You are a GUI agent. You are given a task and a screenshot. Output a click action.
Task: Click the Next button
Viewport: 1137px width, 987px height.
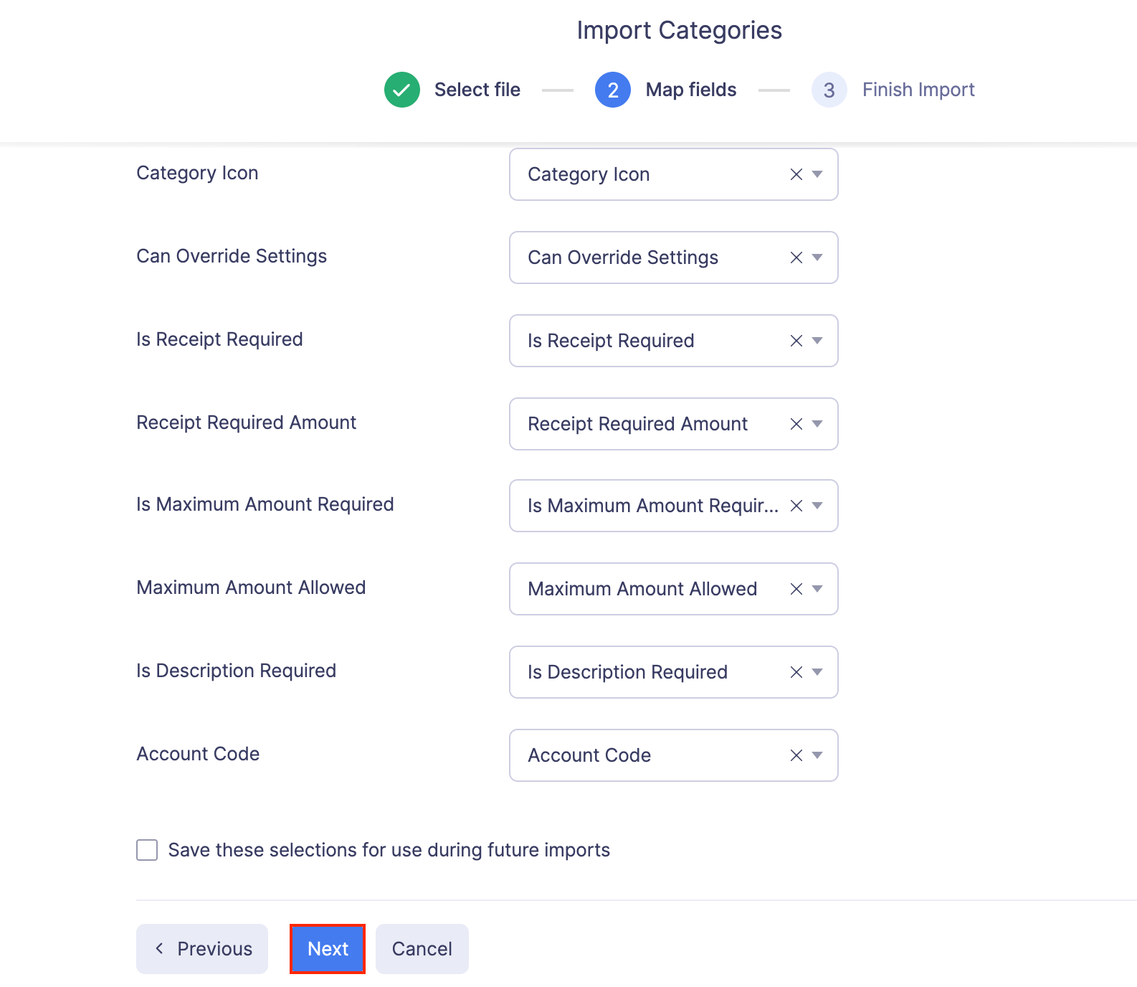[328, 949]
